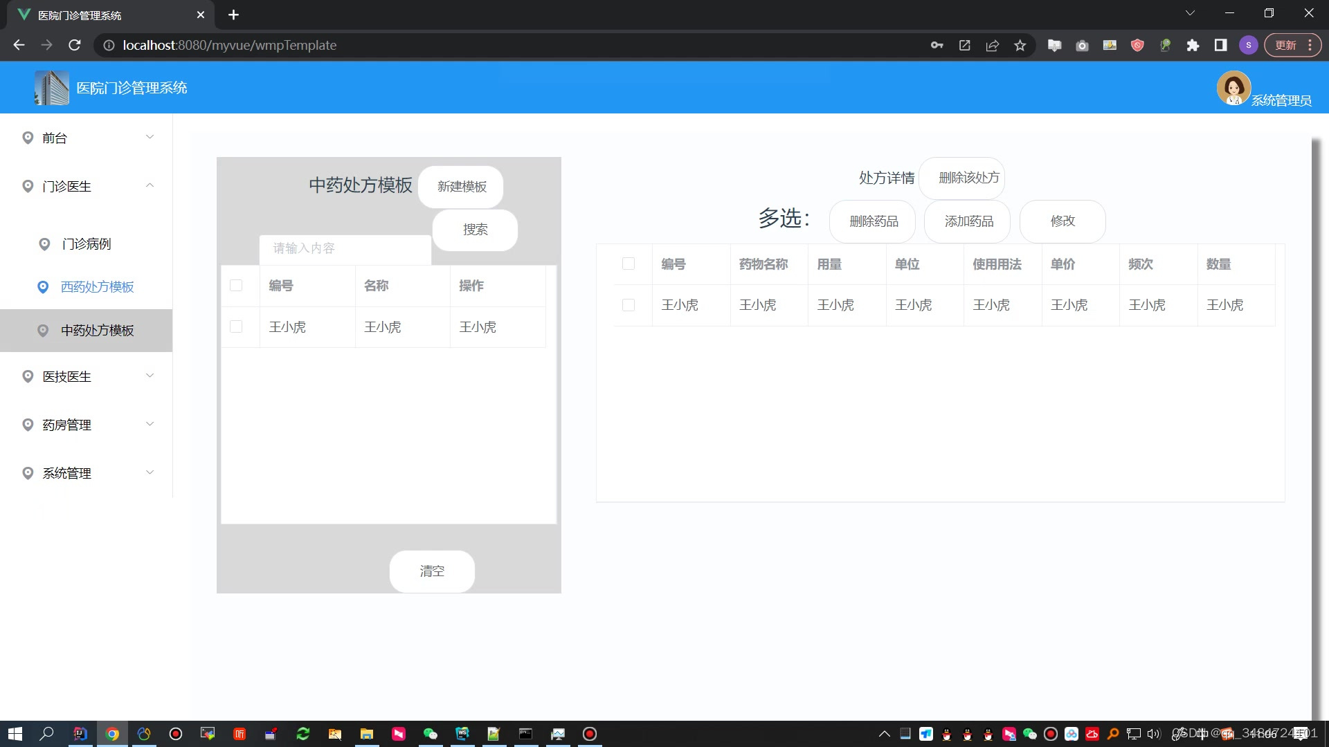Expand the 药房管理 sidebar menu
This screenshot has width=1329, height=747.
(87, 425)
